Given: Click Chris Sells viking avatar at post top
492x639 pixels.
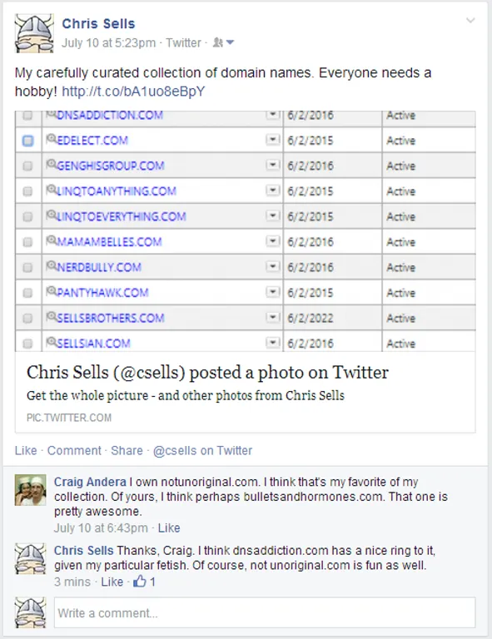Looking at the screenshot, I should click(34, 33).
